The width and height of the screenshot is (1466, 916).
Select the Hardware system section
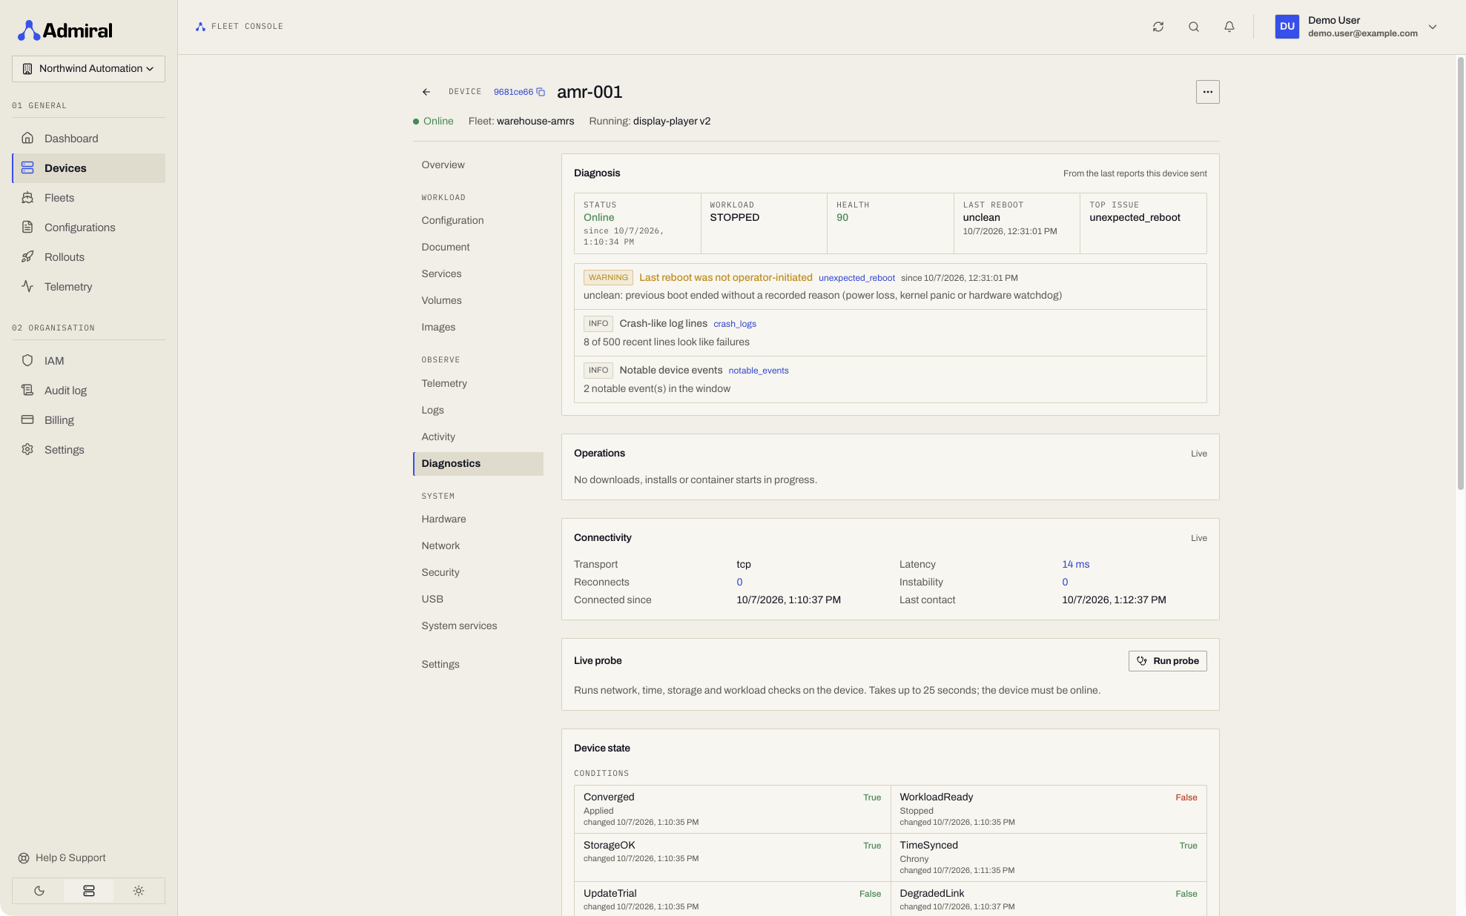click(478, 519)
